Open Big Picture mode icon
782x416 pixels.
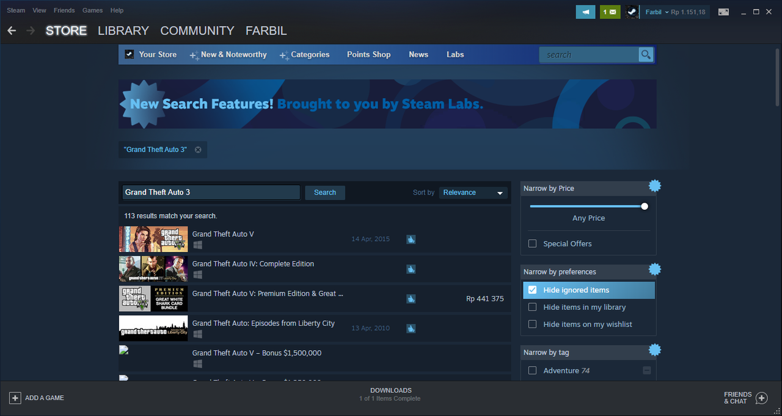coord(723,12)
